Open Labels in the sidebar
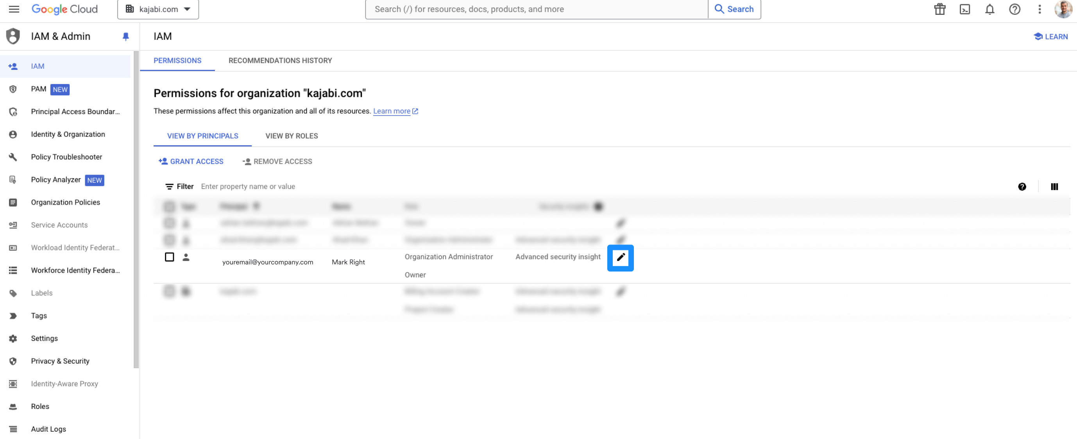This screenshot has width=1077, height=439. tap(65, 293)
